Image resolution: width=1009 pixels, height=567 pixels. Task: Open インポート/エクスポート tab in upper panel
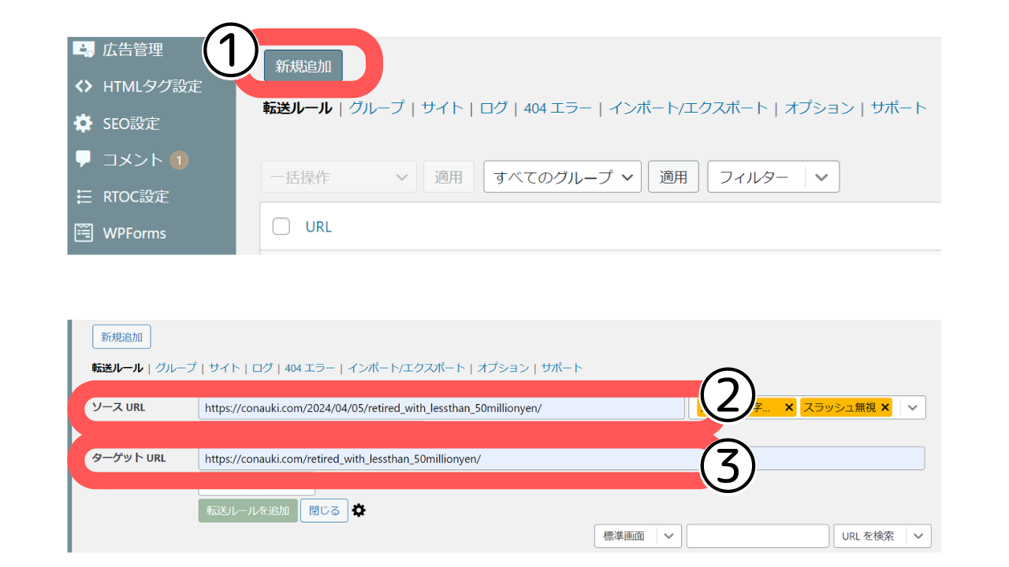688,108
